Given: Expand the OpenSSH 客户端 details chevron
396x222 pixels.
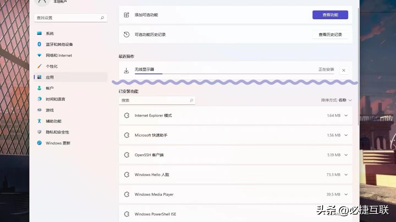Looking at the screenshot, I should click(x=346, y=155).
